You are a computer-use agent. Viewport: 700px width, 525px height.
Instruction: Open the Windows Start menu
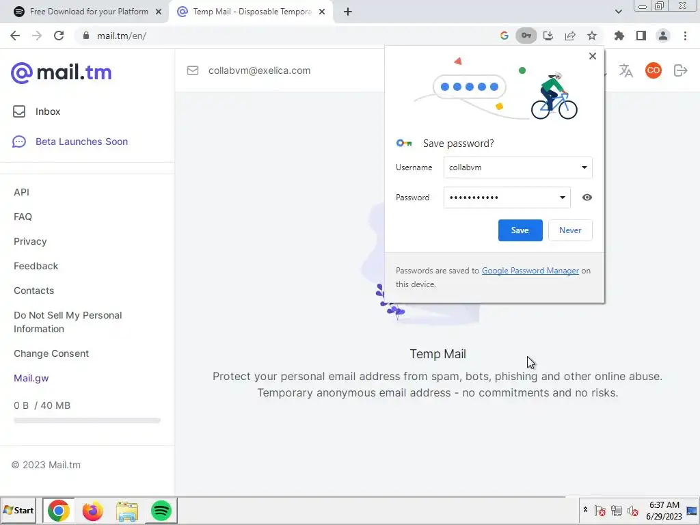(x=18, y=510)
